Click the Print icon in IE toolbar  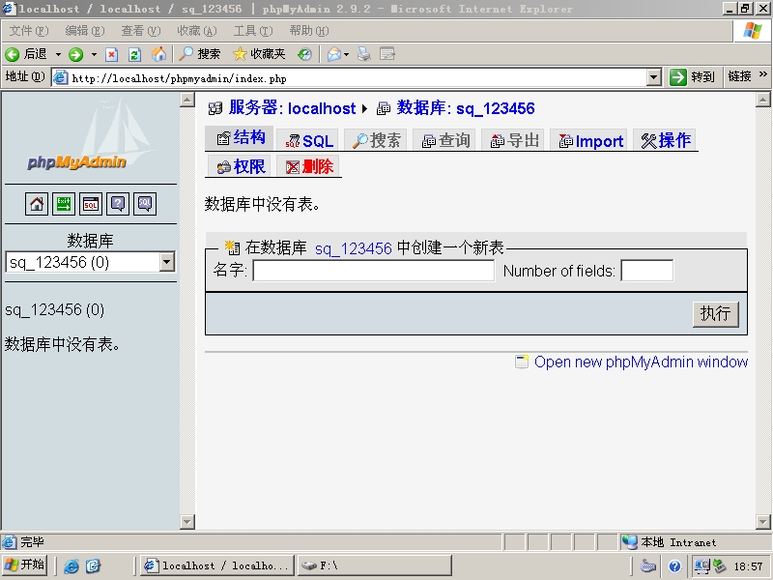tap(364, 54)
